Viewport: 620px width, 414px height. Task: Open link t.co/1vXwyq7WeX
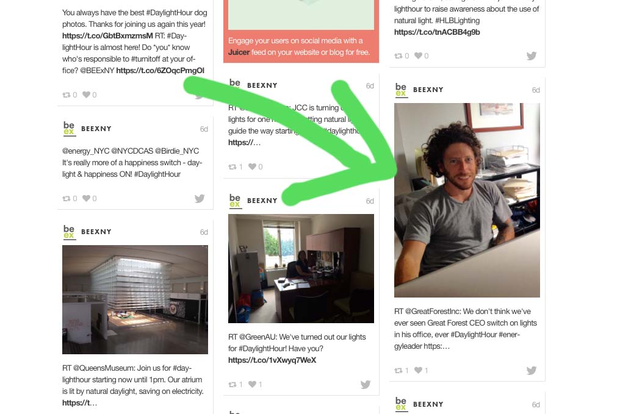pyautogui.click(x=272, y=360)
